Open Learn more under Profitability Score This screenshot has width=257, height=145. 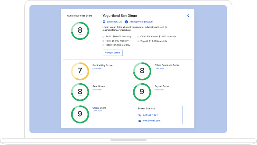point(97,69)
